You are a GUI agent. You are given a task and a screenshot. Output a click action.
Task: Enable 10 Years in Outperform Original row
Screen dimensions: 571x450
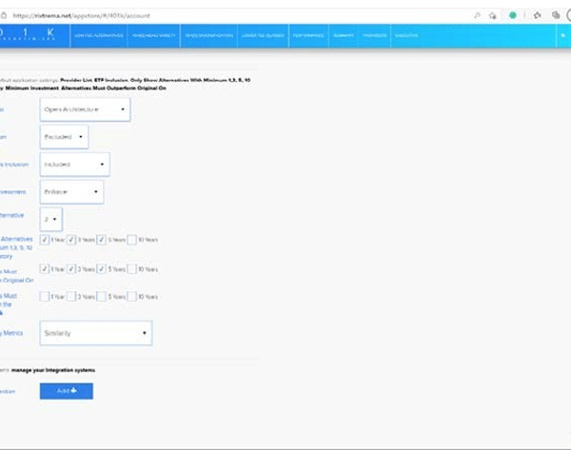[132, 269]
